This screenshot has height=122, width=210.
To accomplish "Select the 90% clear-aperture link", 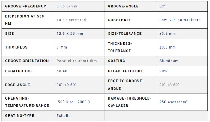I will (x=163, y=71).
